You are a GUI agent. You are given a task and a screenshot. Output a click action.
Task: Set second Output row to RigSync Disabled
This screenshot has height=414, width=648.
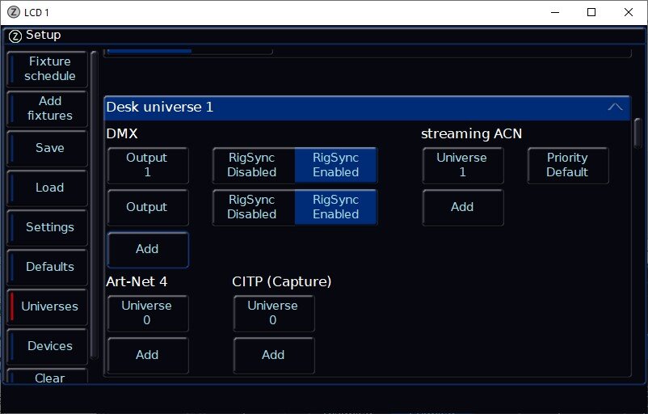point(252,207)
